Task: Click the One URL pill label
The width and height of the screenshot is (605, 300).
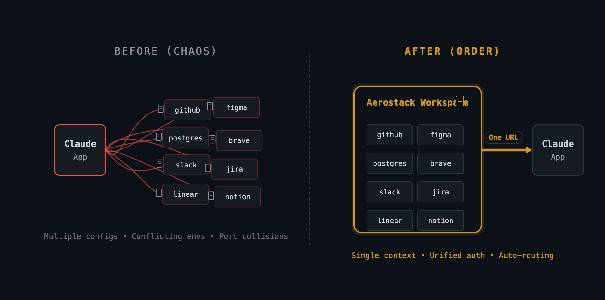Action: 503,137
